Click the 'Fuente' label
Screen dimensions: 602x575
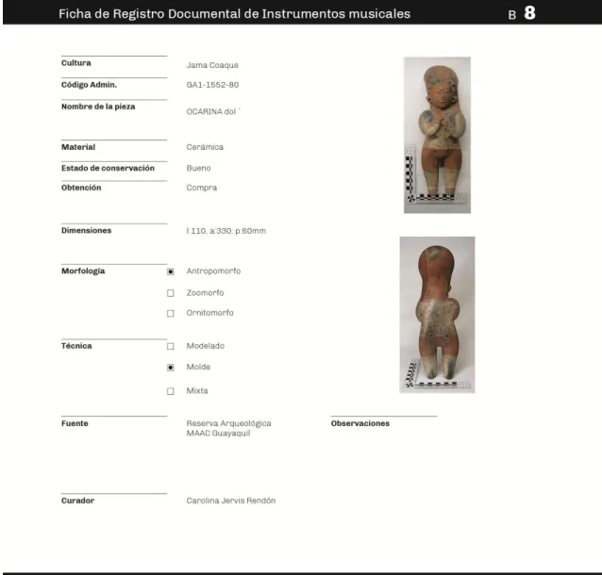click(75, 423)
